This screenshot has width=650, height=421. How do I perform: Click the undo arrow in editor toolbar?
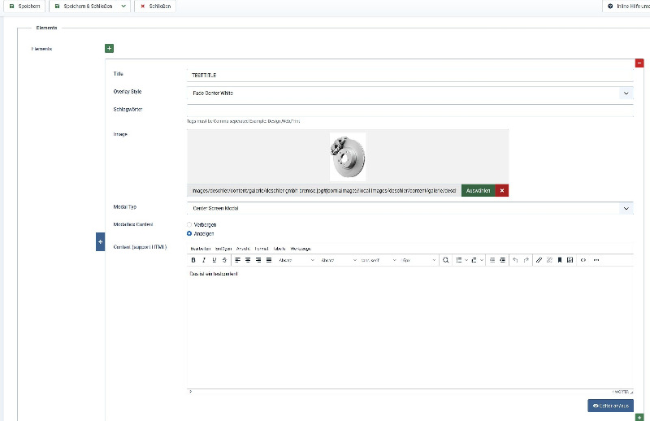click(x=515, y=260)
